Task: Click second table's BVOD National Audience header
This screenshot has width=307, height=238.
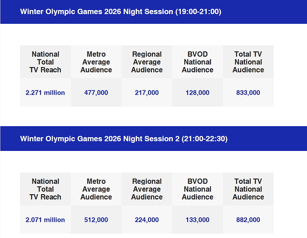Action: 198,189
